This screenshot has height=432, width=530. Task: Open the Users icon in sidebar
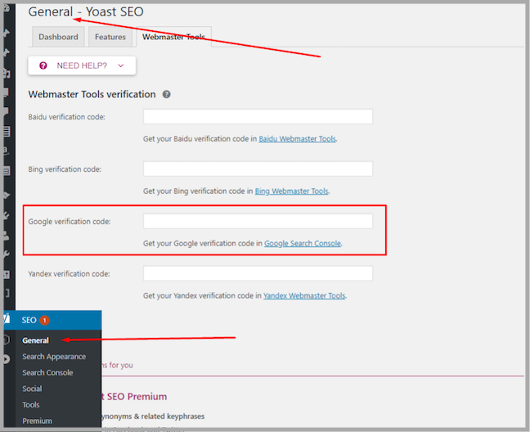pos(7,236)
